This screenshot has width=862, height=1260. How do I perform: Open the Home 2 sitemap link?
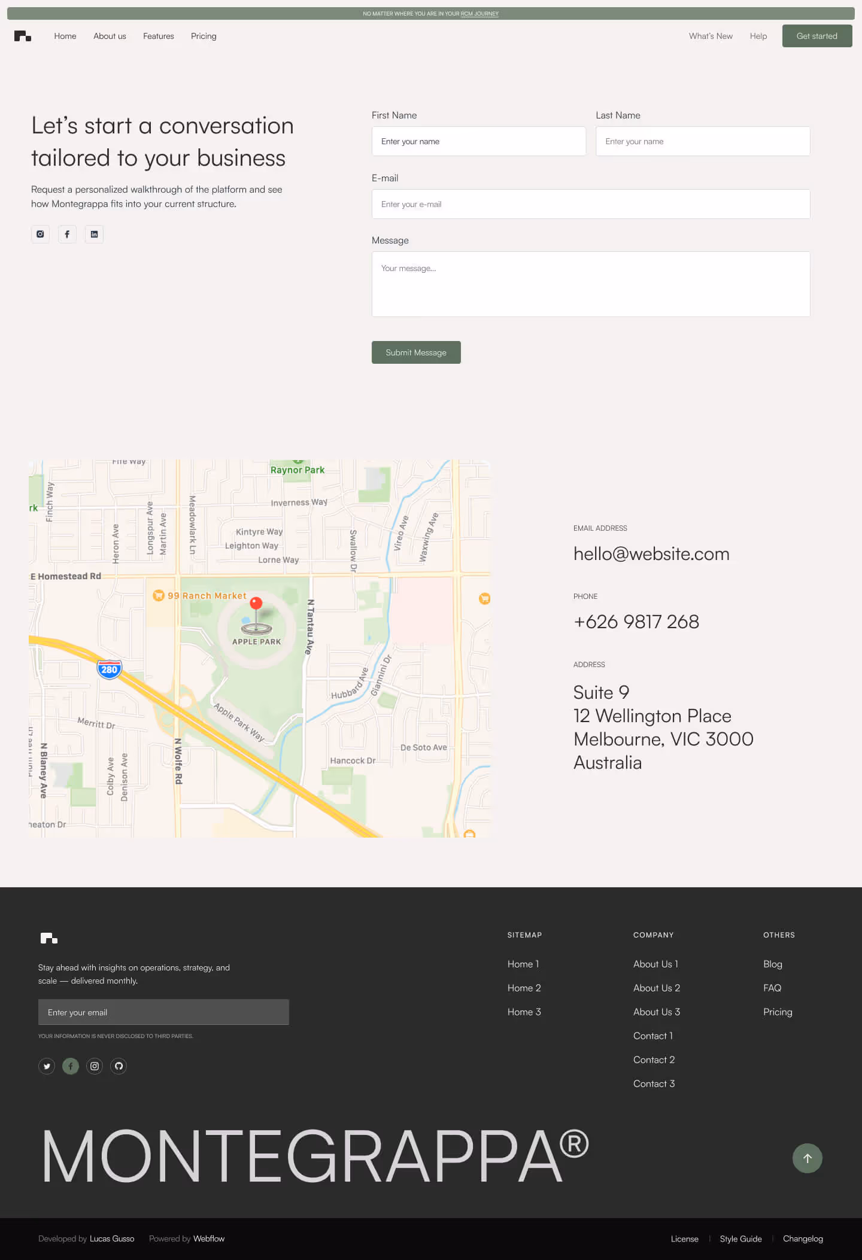(x=524, y=988)
